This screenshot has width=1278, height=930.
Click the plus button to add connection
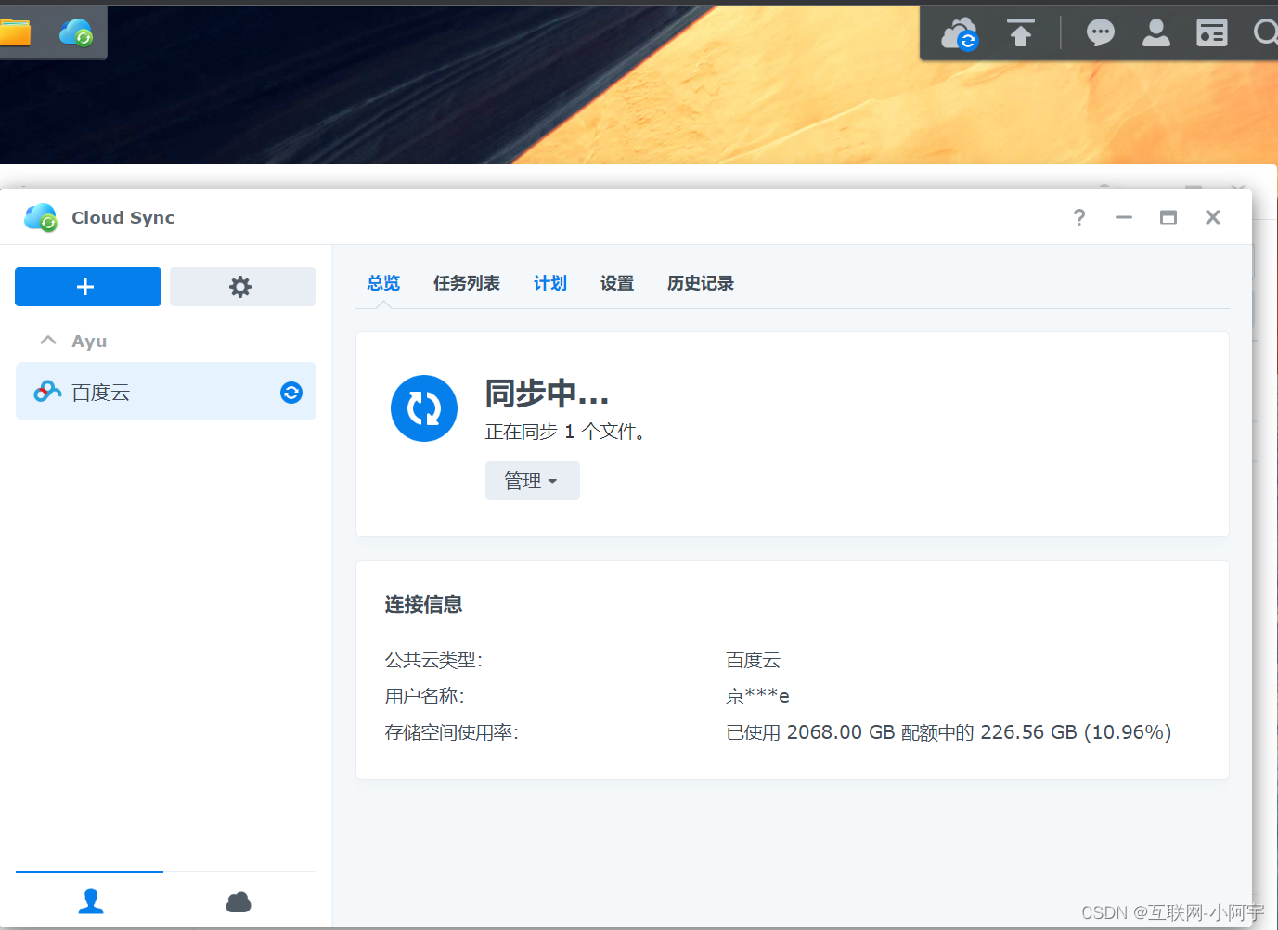[88, 287]
